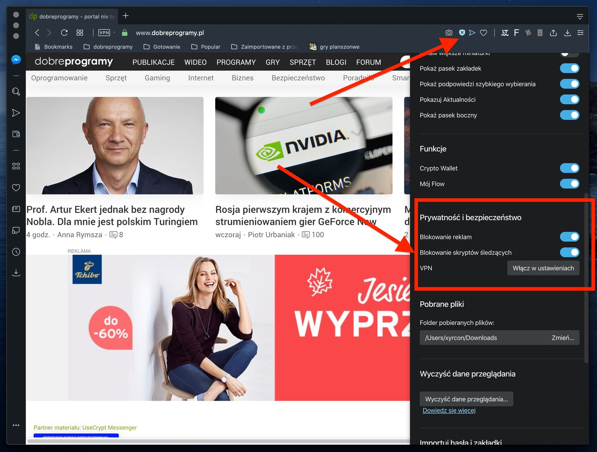Click the VPN badge in address bar

coord(104,33)
